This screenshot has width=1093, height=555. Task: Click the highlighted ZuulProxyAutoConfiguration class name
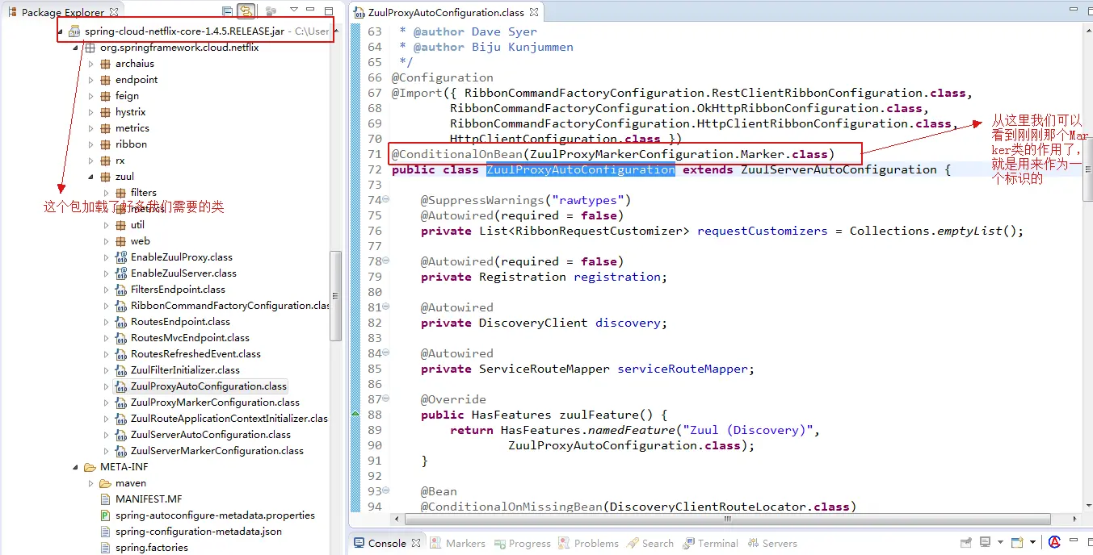tap(580, 169)
